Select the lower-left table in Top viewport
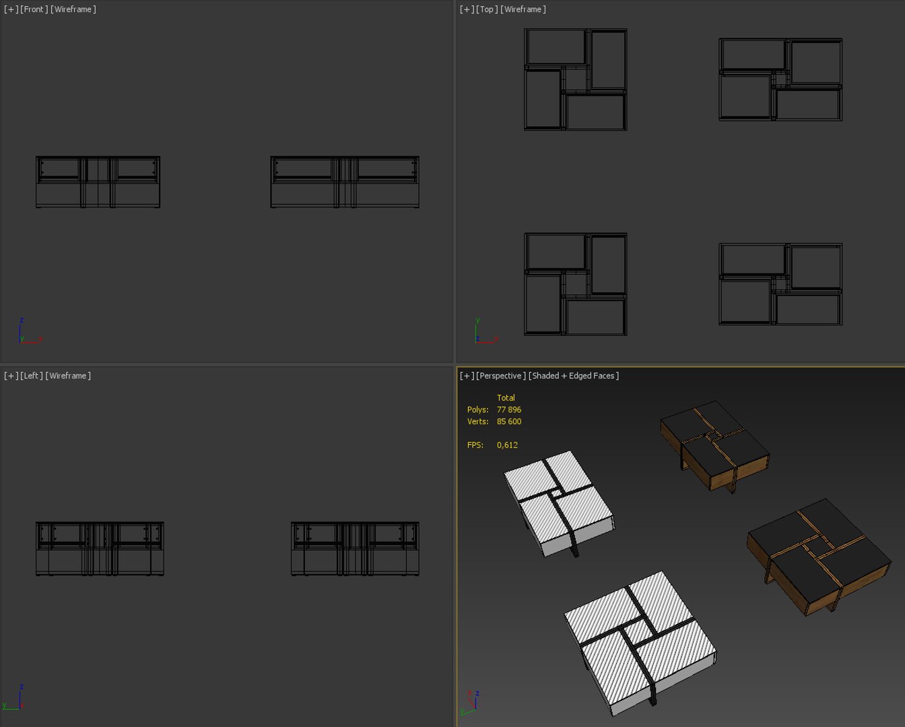Viewport: 905px width, 727px height. tap(576, 284)
